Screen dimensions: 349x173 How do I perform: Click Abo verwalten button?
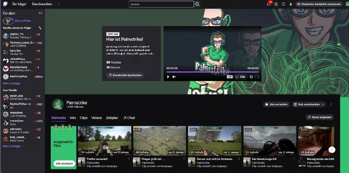(276, 105)
